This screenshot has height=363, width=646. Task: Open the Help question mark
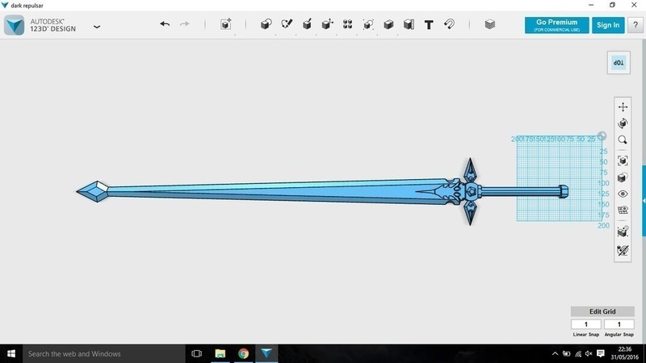pos(636,25)
